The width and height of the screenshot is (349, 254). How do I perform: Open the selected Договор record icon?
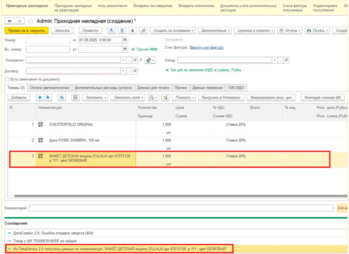click(x=135, y=71)
